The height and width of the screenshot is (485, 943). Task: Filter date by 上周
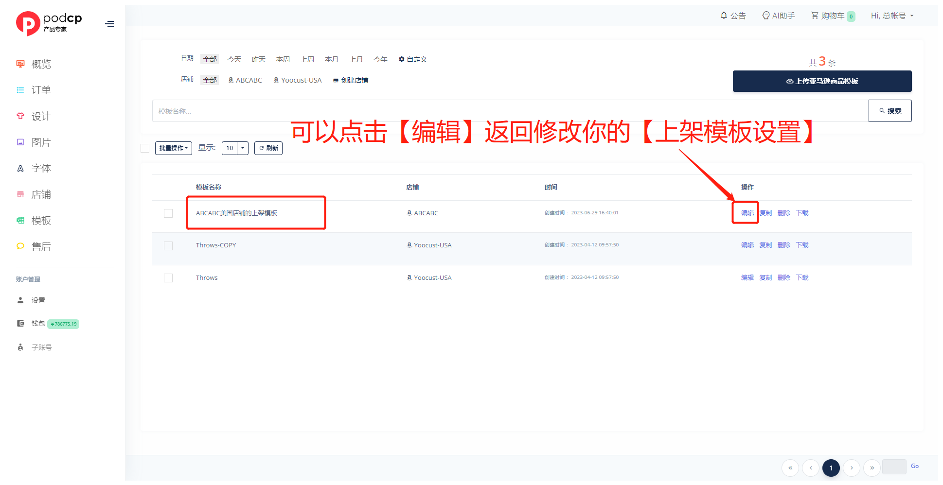click(307, 59)
